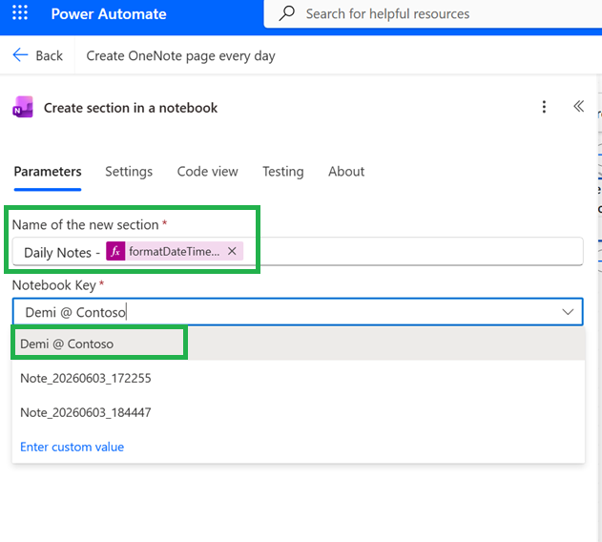Click the Notebook Key text field

pos(298,311)
